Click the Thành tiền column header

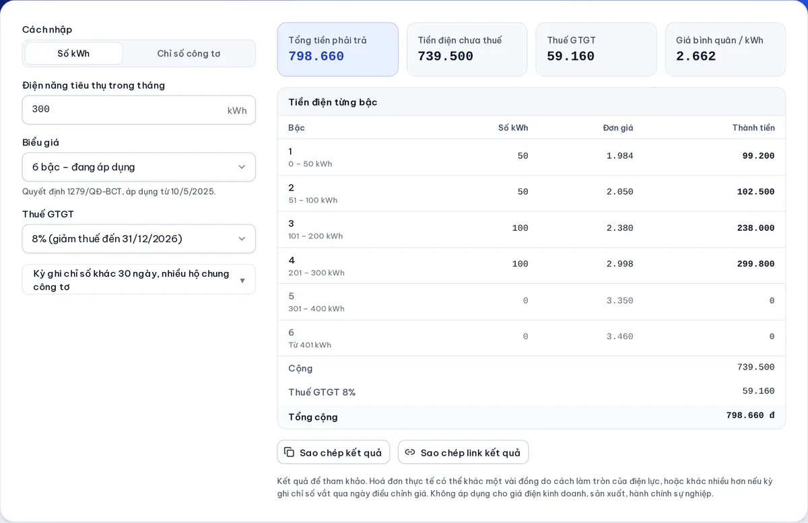click(753, 128)
